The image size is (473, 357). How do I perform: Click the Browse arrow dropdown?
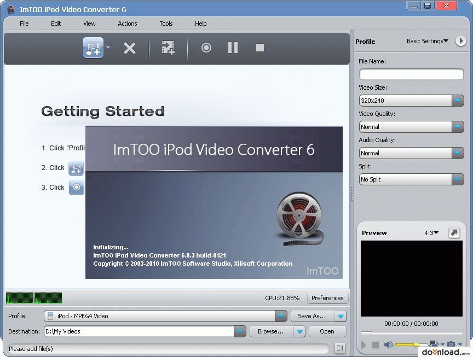[x=299, y=332]
